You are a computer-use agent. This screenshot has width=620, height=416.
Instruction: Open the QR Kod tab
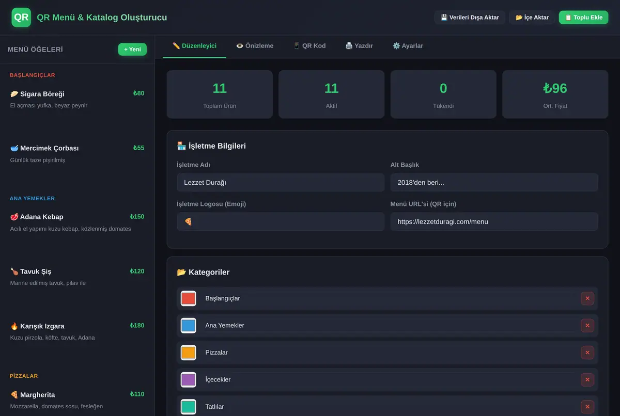coord(309,46)
